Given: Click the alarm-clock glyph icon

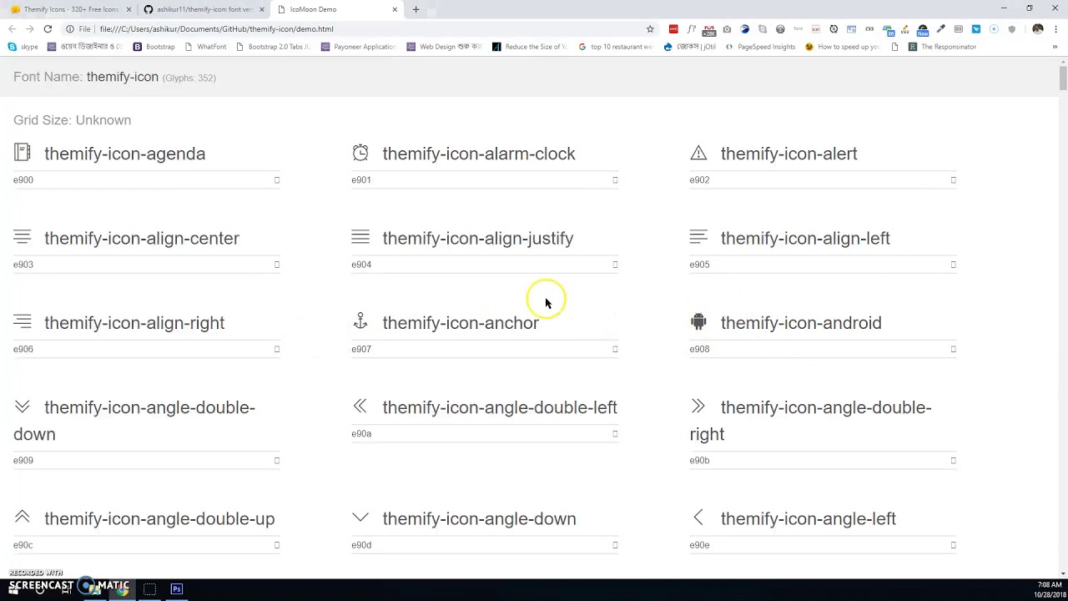Looking at the screenshot, I should pos(360,152).
